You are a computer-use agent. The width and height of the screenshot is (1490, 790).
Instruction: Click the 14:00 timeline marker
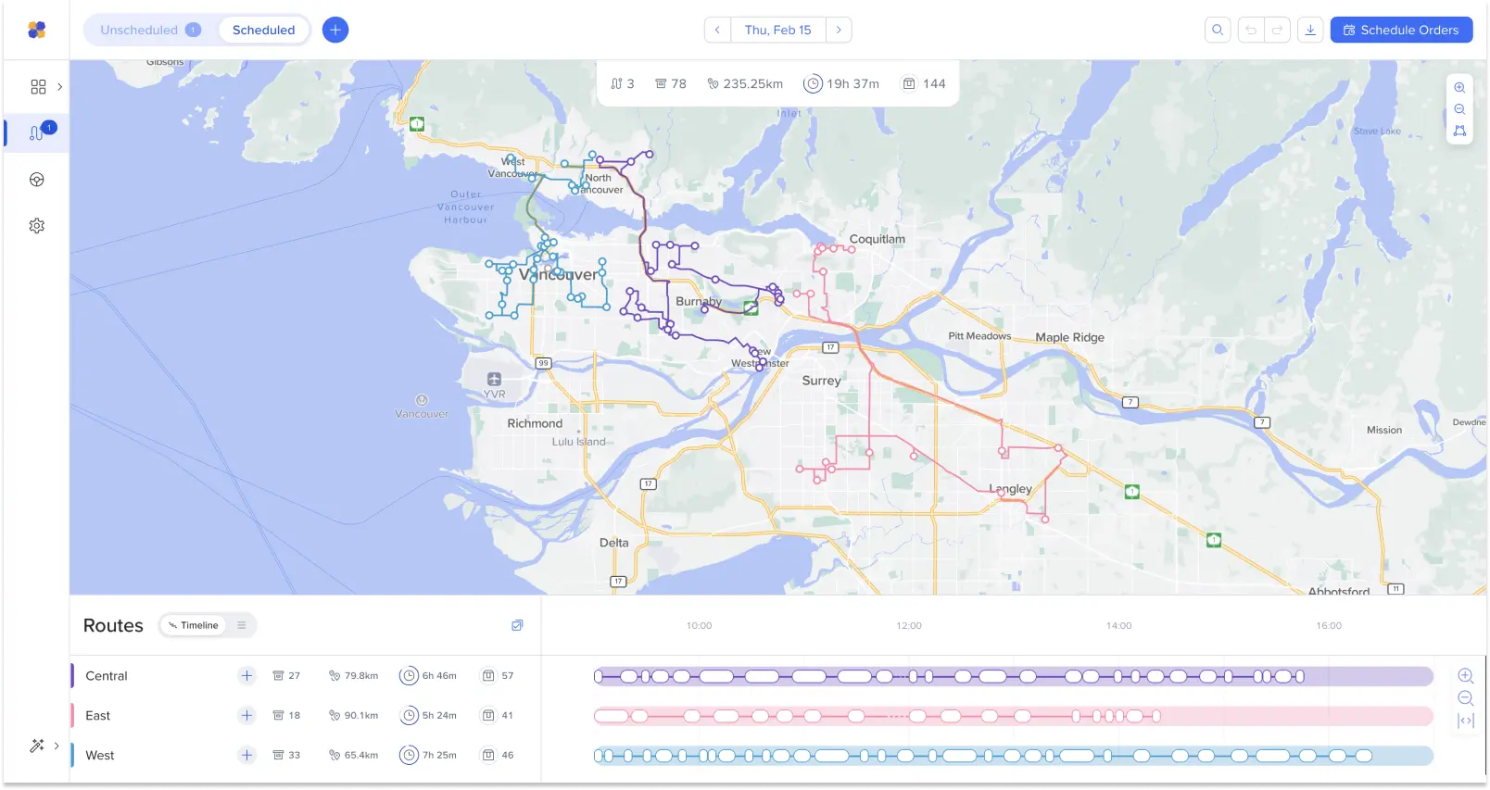coord(1118,626)
